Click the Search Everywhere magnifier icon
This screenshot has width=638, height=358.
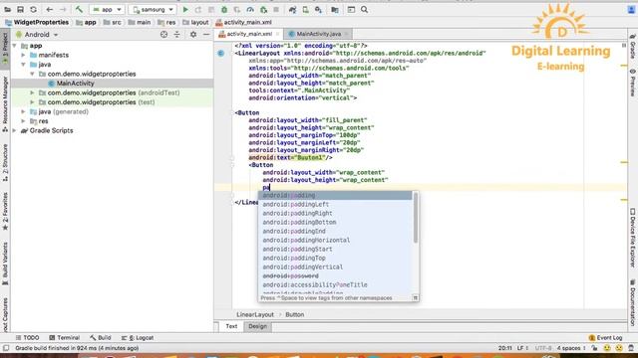364,9
